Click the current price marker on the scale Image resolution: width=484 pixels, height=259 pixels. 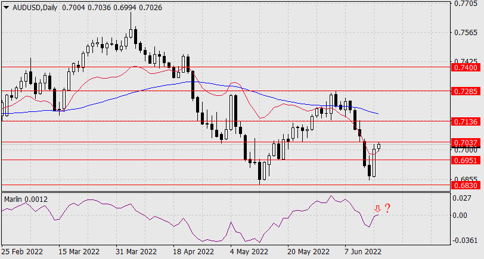[466, 148]
